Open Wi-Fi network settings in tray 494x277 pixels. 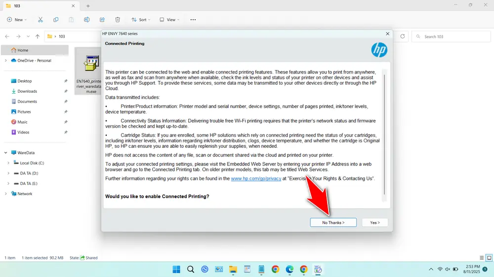click(x=440, y=270)
